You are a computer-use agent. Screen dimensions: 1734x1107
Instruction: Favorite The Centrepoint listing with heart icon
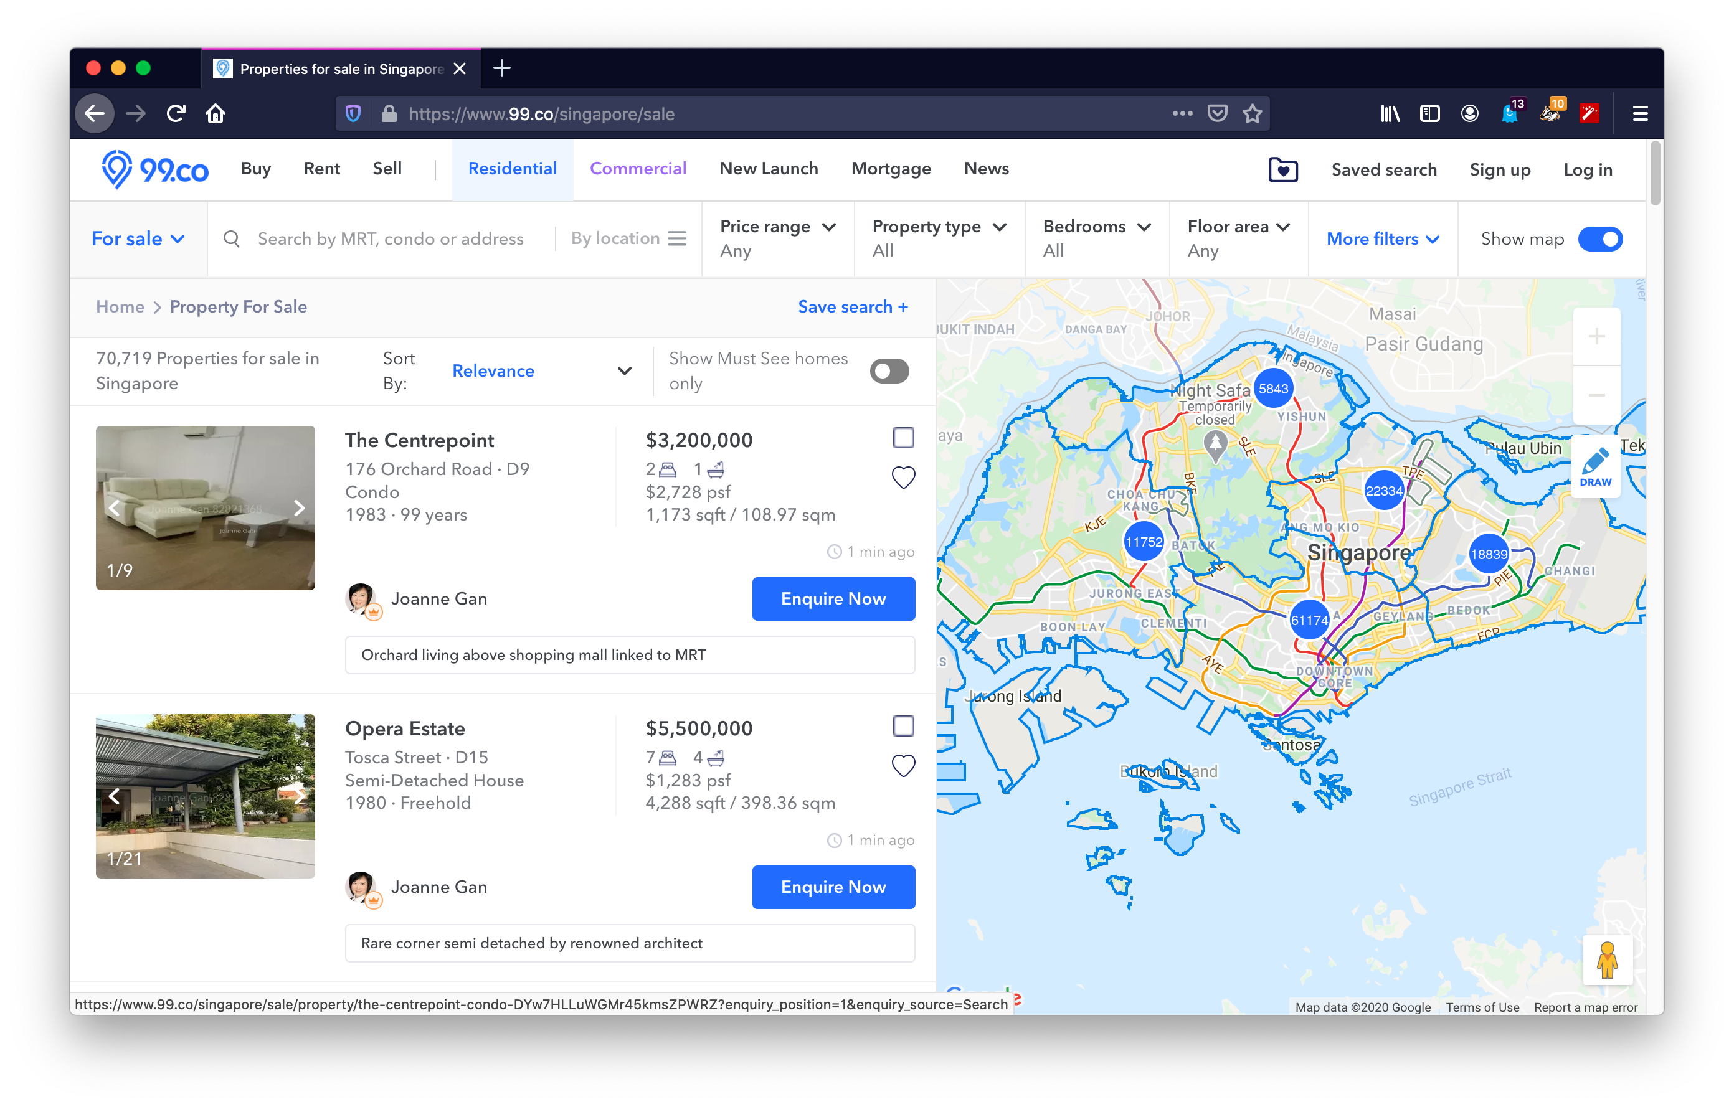[903, 477]
